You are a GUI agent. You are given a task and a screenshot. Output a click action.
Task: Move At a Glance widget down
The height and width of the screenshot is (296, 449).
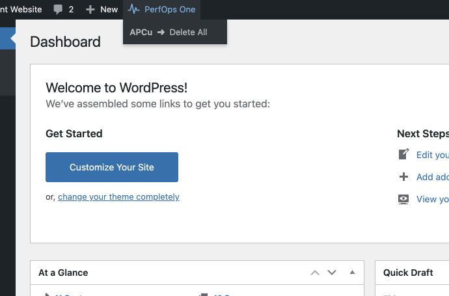tap(332, 273)
